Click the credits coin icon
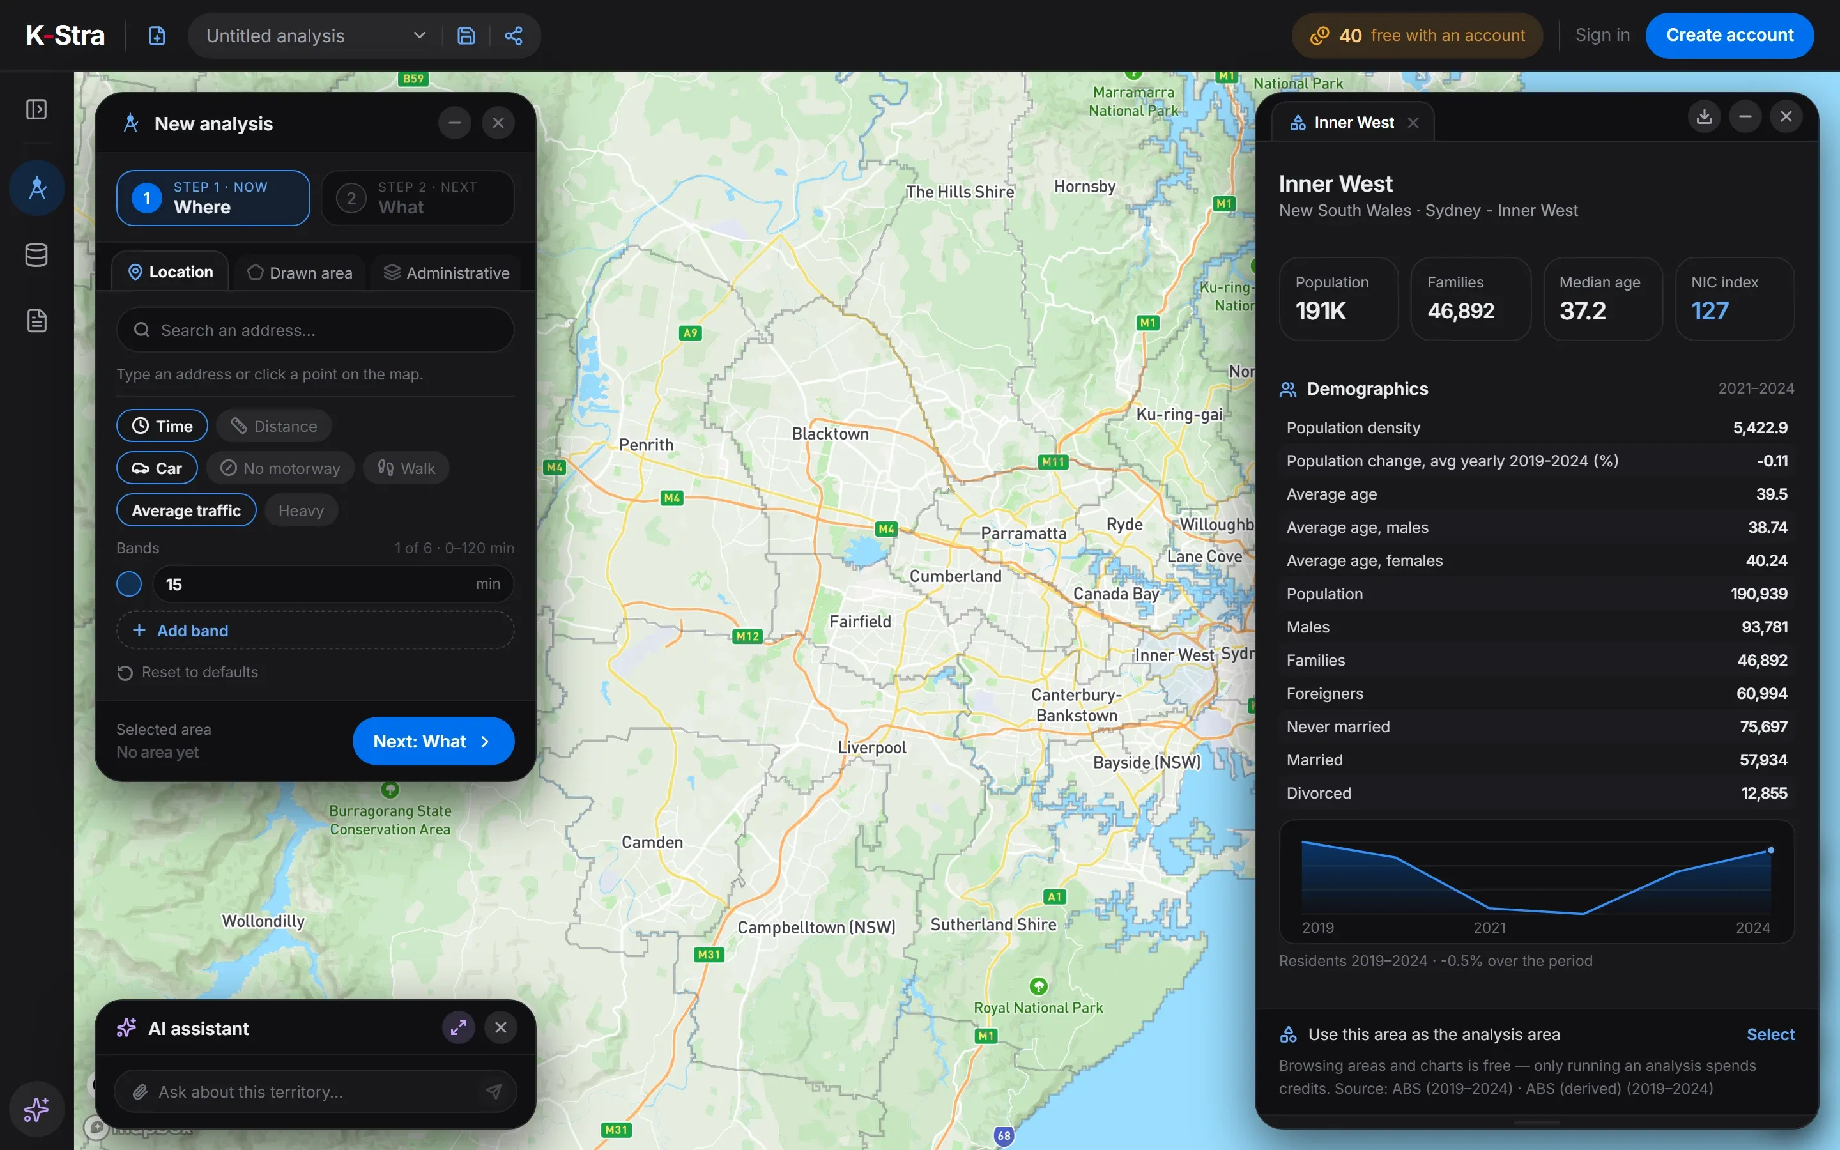 pos(1320,36)
